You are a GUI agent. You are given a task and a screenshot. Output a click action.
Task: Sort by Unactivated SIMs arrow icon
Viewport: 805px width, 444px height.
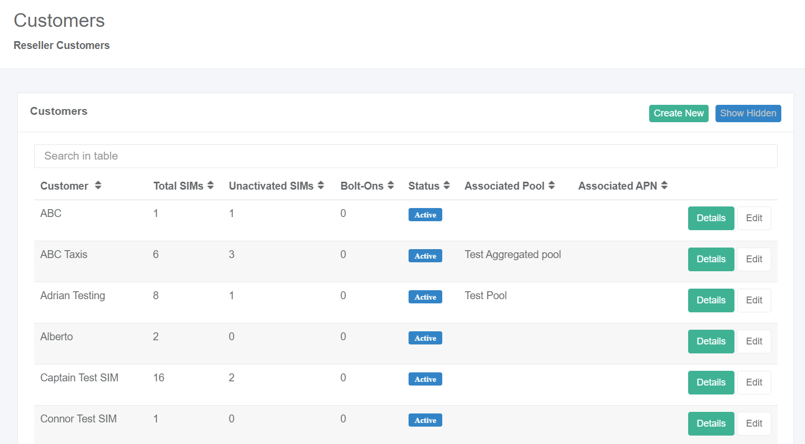point(321,185)
